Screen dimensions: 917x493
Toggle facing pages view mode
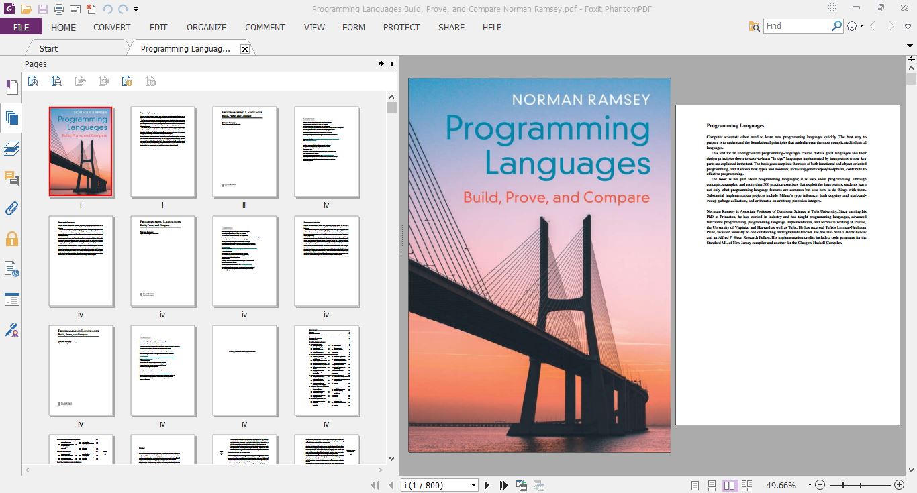pos(729,485)
